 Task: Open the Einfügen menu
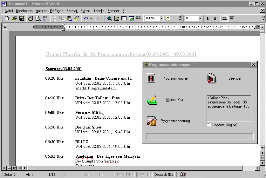[57, 11]
